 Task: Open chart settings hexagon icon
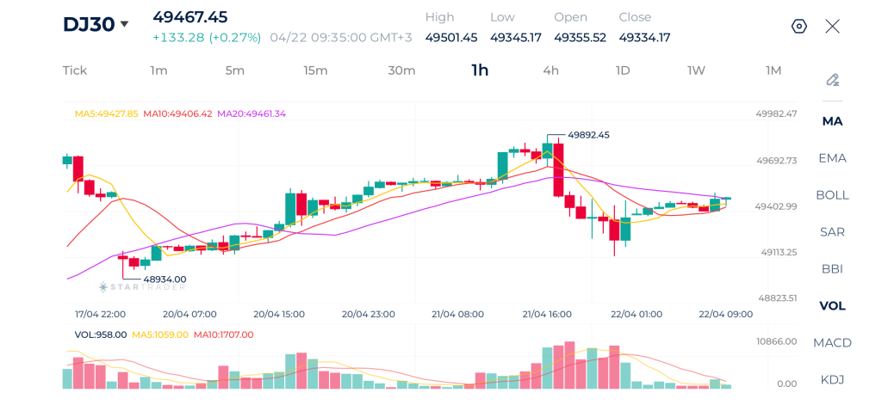tap(798, 27)
